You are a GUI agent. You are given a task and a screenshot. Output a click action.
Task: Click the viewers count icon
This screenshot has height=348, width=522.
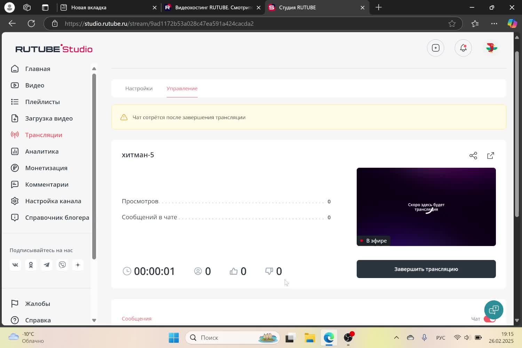click(198, 271)
